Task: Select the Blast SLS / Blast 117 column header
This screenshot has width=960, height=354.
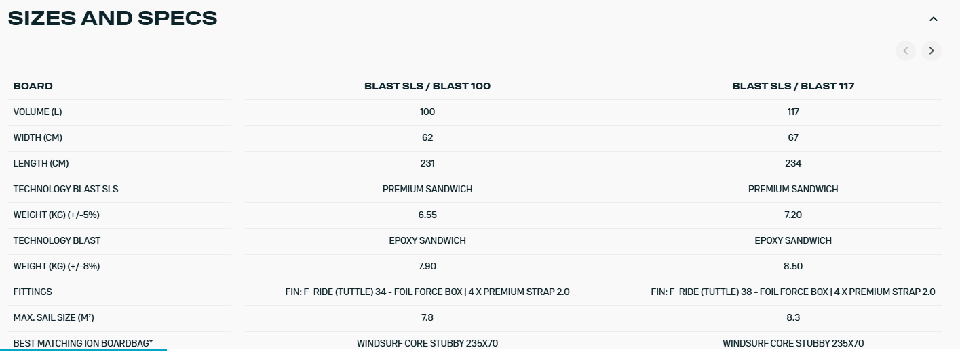Action: click(793, 86)
